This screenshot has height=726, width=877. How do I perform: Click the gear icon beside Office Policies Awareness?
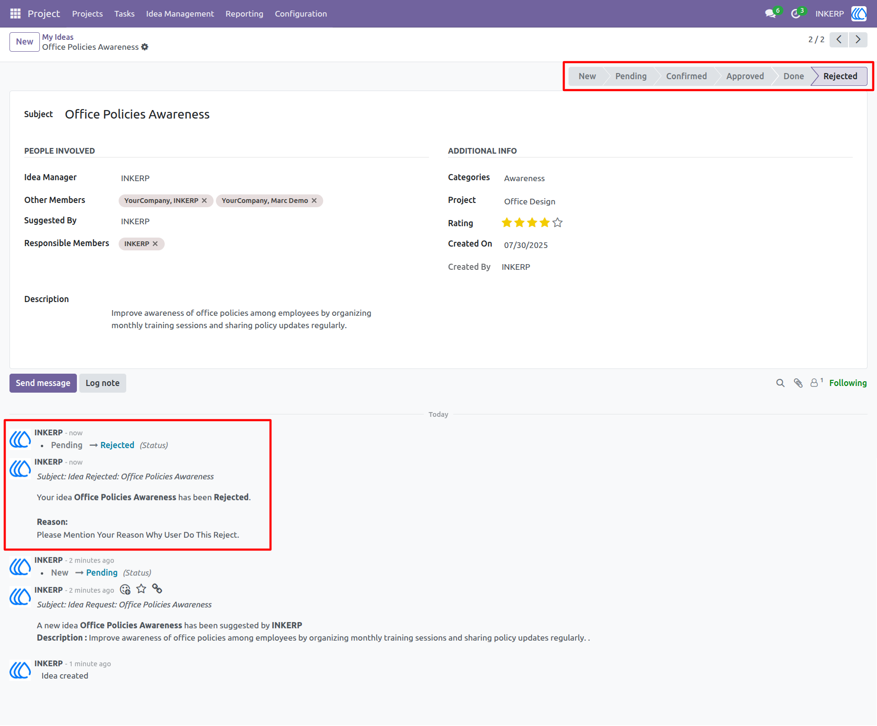tap(145, 47)
